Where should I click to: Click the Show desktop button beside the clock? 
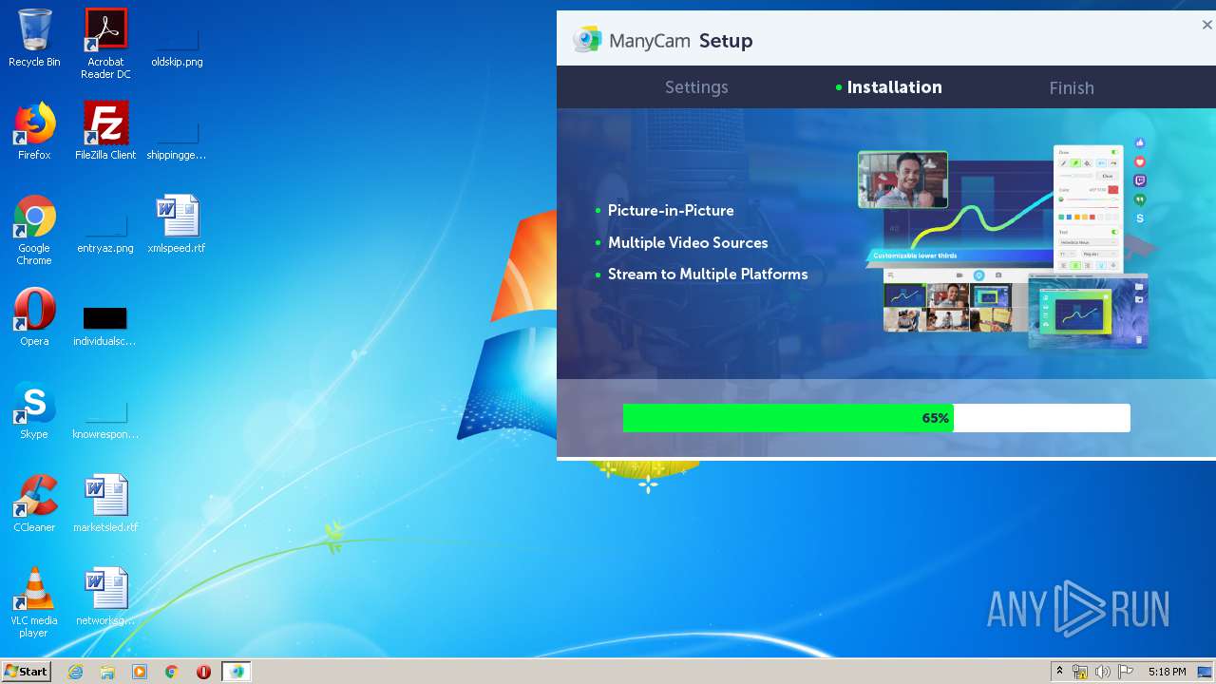(x=1206, y=672)
